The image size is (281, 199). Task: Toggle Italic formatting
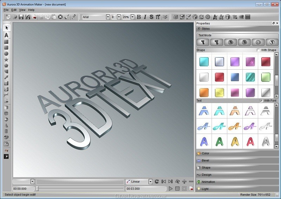[x=145, y=17]
